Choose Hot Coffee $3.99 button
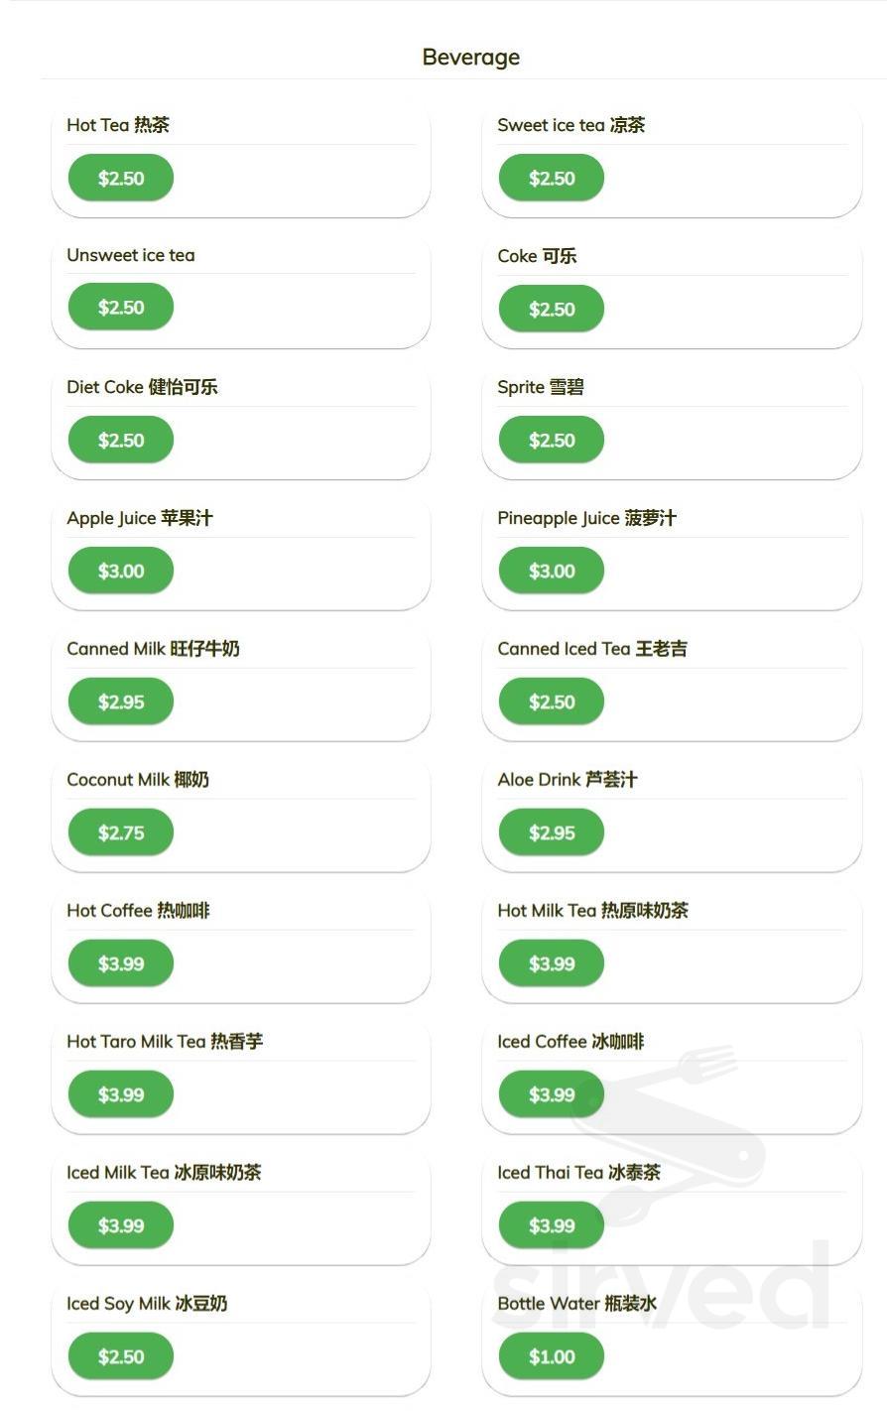 [x=121, y=964]
